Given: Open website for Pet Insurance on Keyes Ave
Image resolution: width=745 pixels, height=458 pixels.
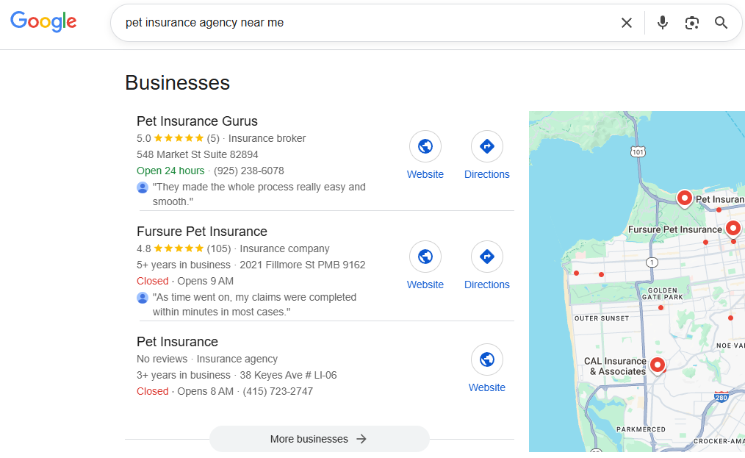Looking at the screenshot, I should pyautogui.click(x=486, y=359).
